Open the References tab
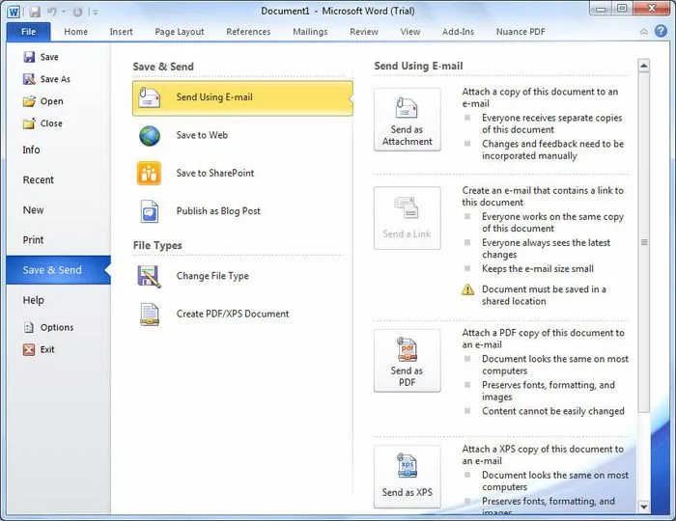 pos(248,32)
